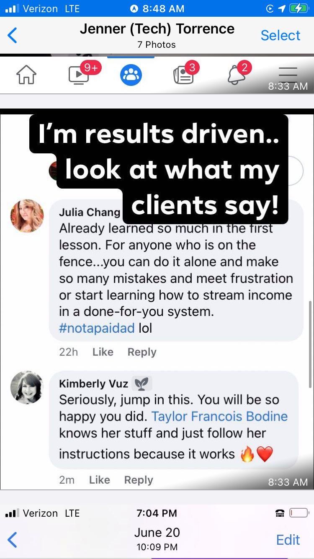The image size is (314, 559).
Task: Tap the back chevron beside June 20
Action: 13,540
